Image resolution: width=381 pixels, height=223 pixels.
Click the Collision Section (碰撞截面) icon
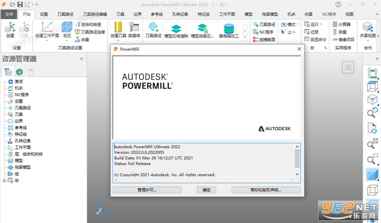[264, 39]
